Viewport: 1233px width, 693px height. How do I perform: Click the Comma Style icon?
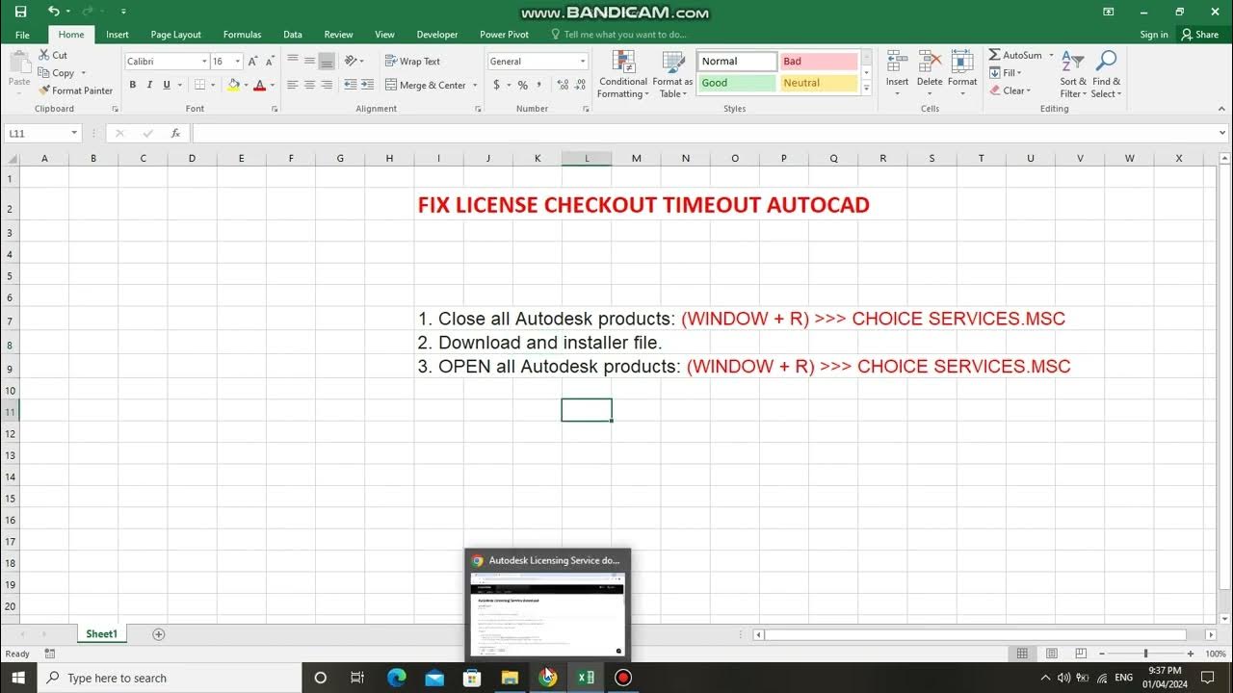(540, 85)
